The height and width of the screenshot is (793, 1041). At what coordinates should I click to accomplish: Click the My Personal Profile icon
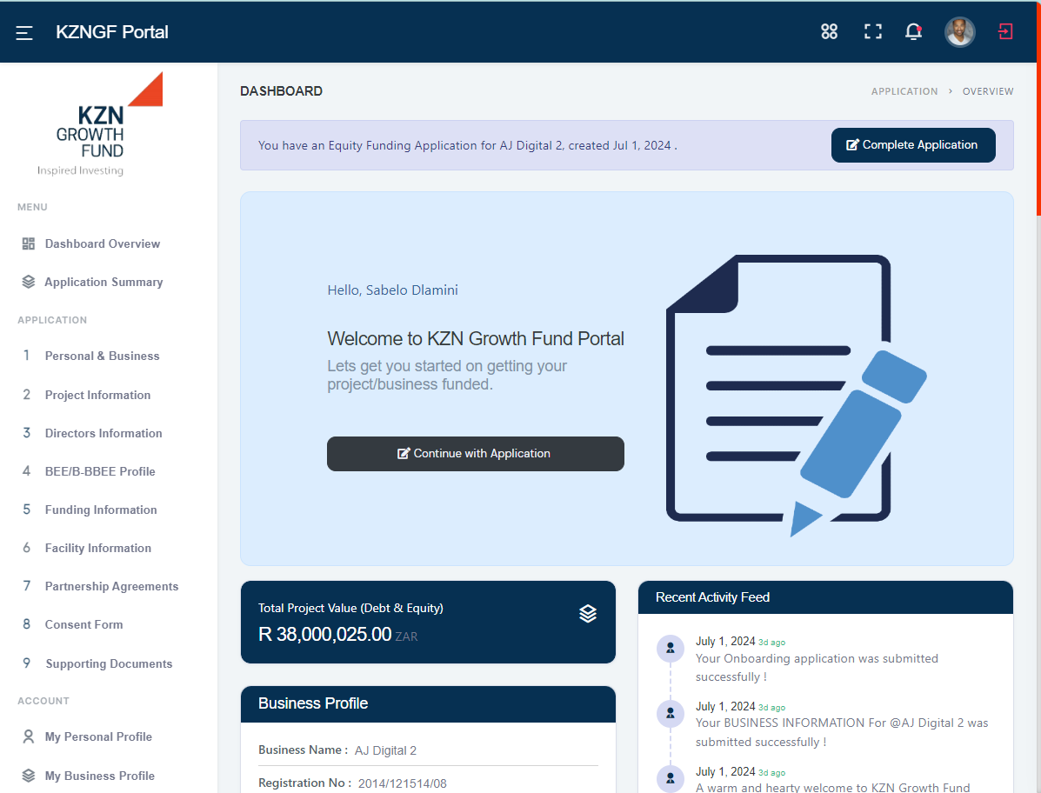29,736
